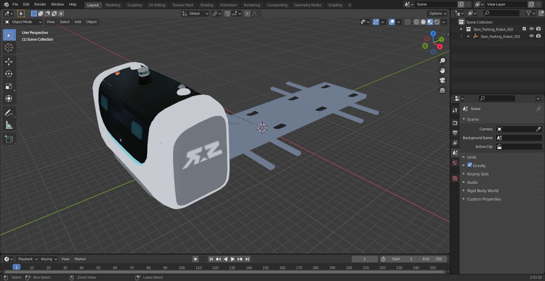Toggle the camera view icon
545x281 pixels.
[x=442, y=81]
